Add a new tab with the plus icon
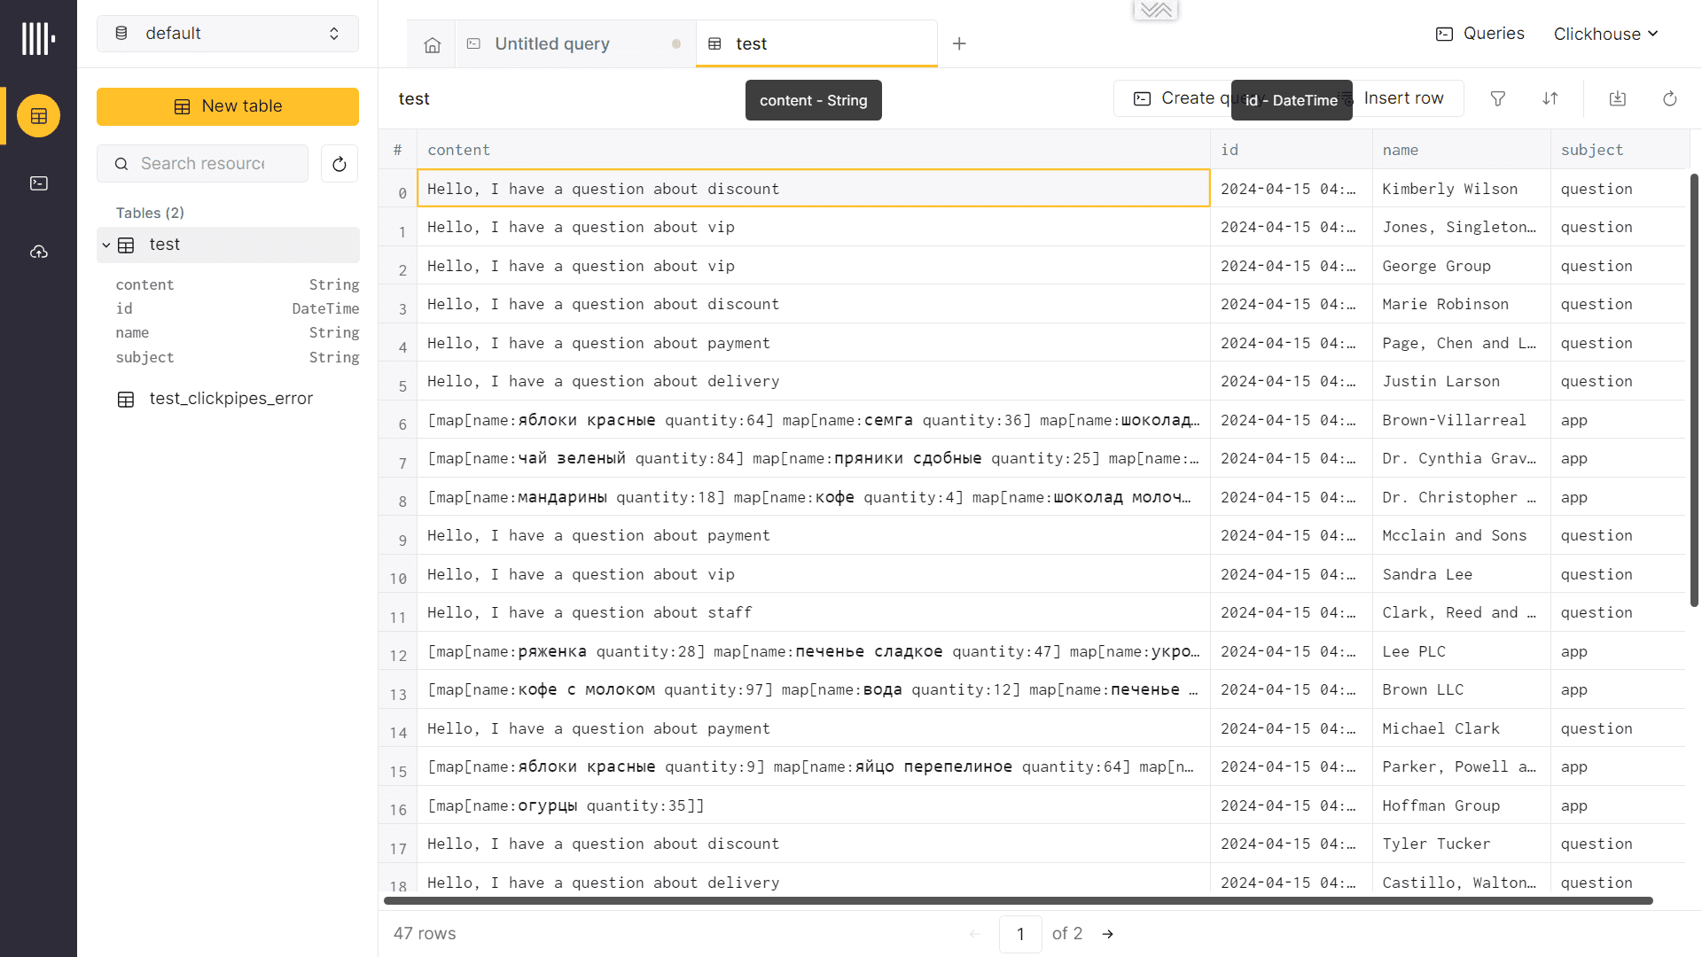The width and height of the screenshot is (1702, 957). tap(959, 43)
